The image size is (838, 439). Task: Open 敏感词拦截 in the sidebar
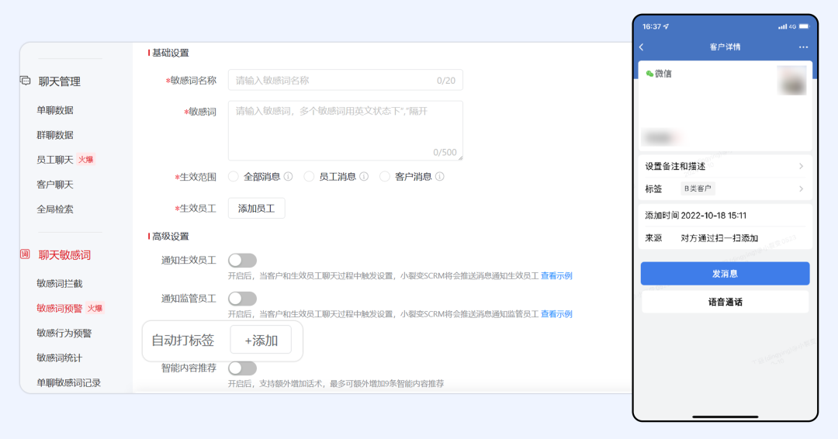(59, 284)
